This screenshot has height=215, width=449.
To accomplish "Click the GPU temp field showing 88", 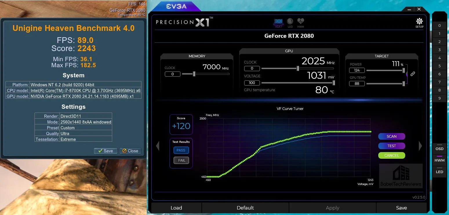I will [x=357, y=83].
